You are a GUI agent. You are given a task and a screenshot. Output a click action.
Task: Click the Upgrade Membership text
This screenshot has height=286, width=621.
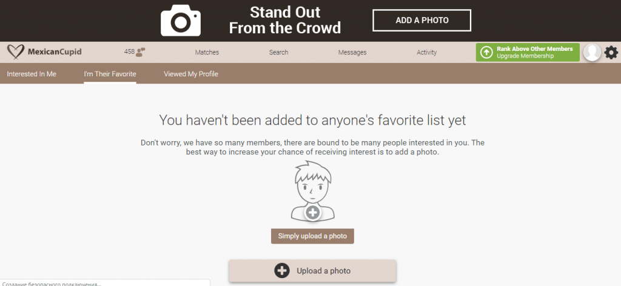tap(525, 56)
